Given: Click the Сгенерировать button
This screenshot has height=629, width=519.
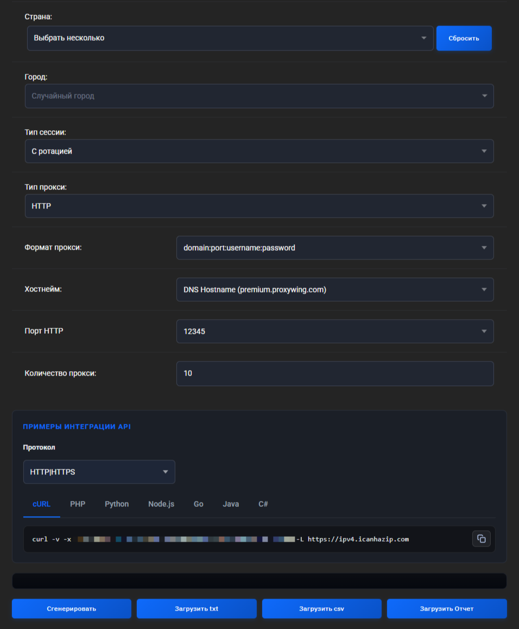Looking at the screenshot, I should pyautogui.click(x=72, y=608).
